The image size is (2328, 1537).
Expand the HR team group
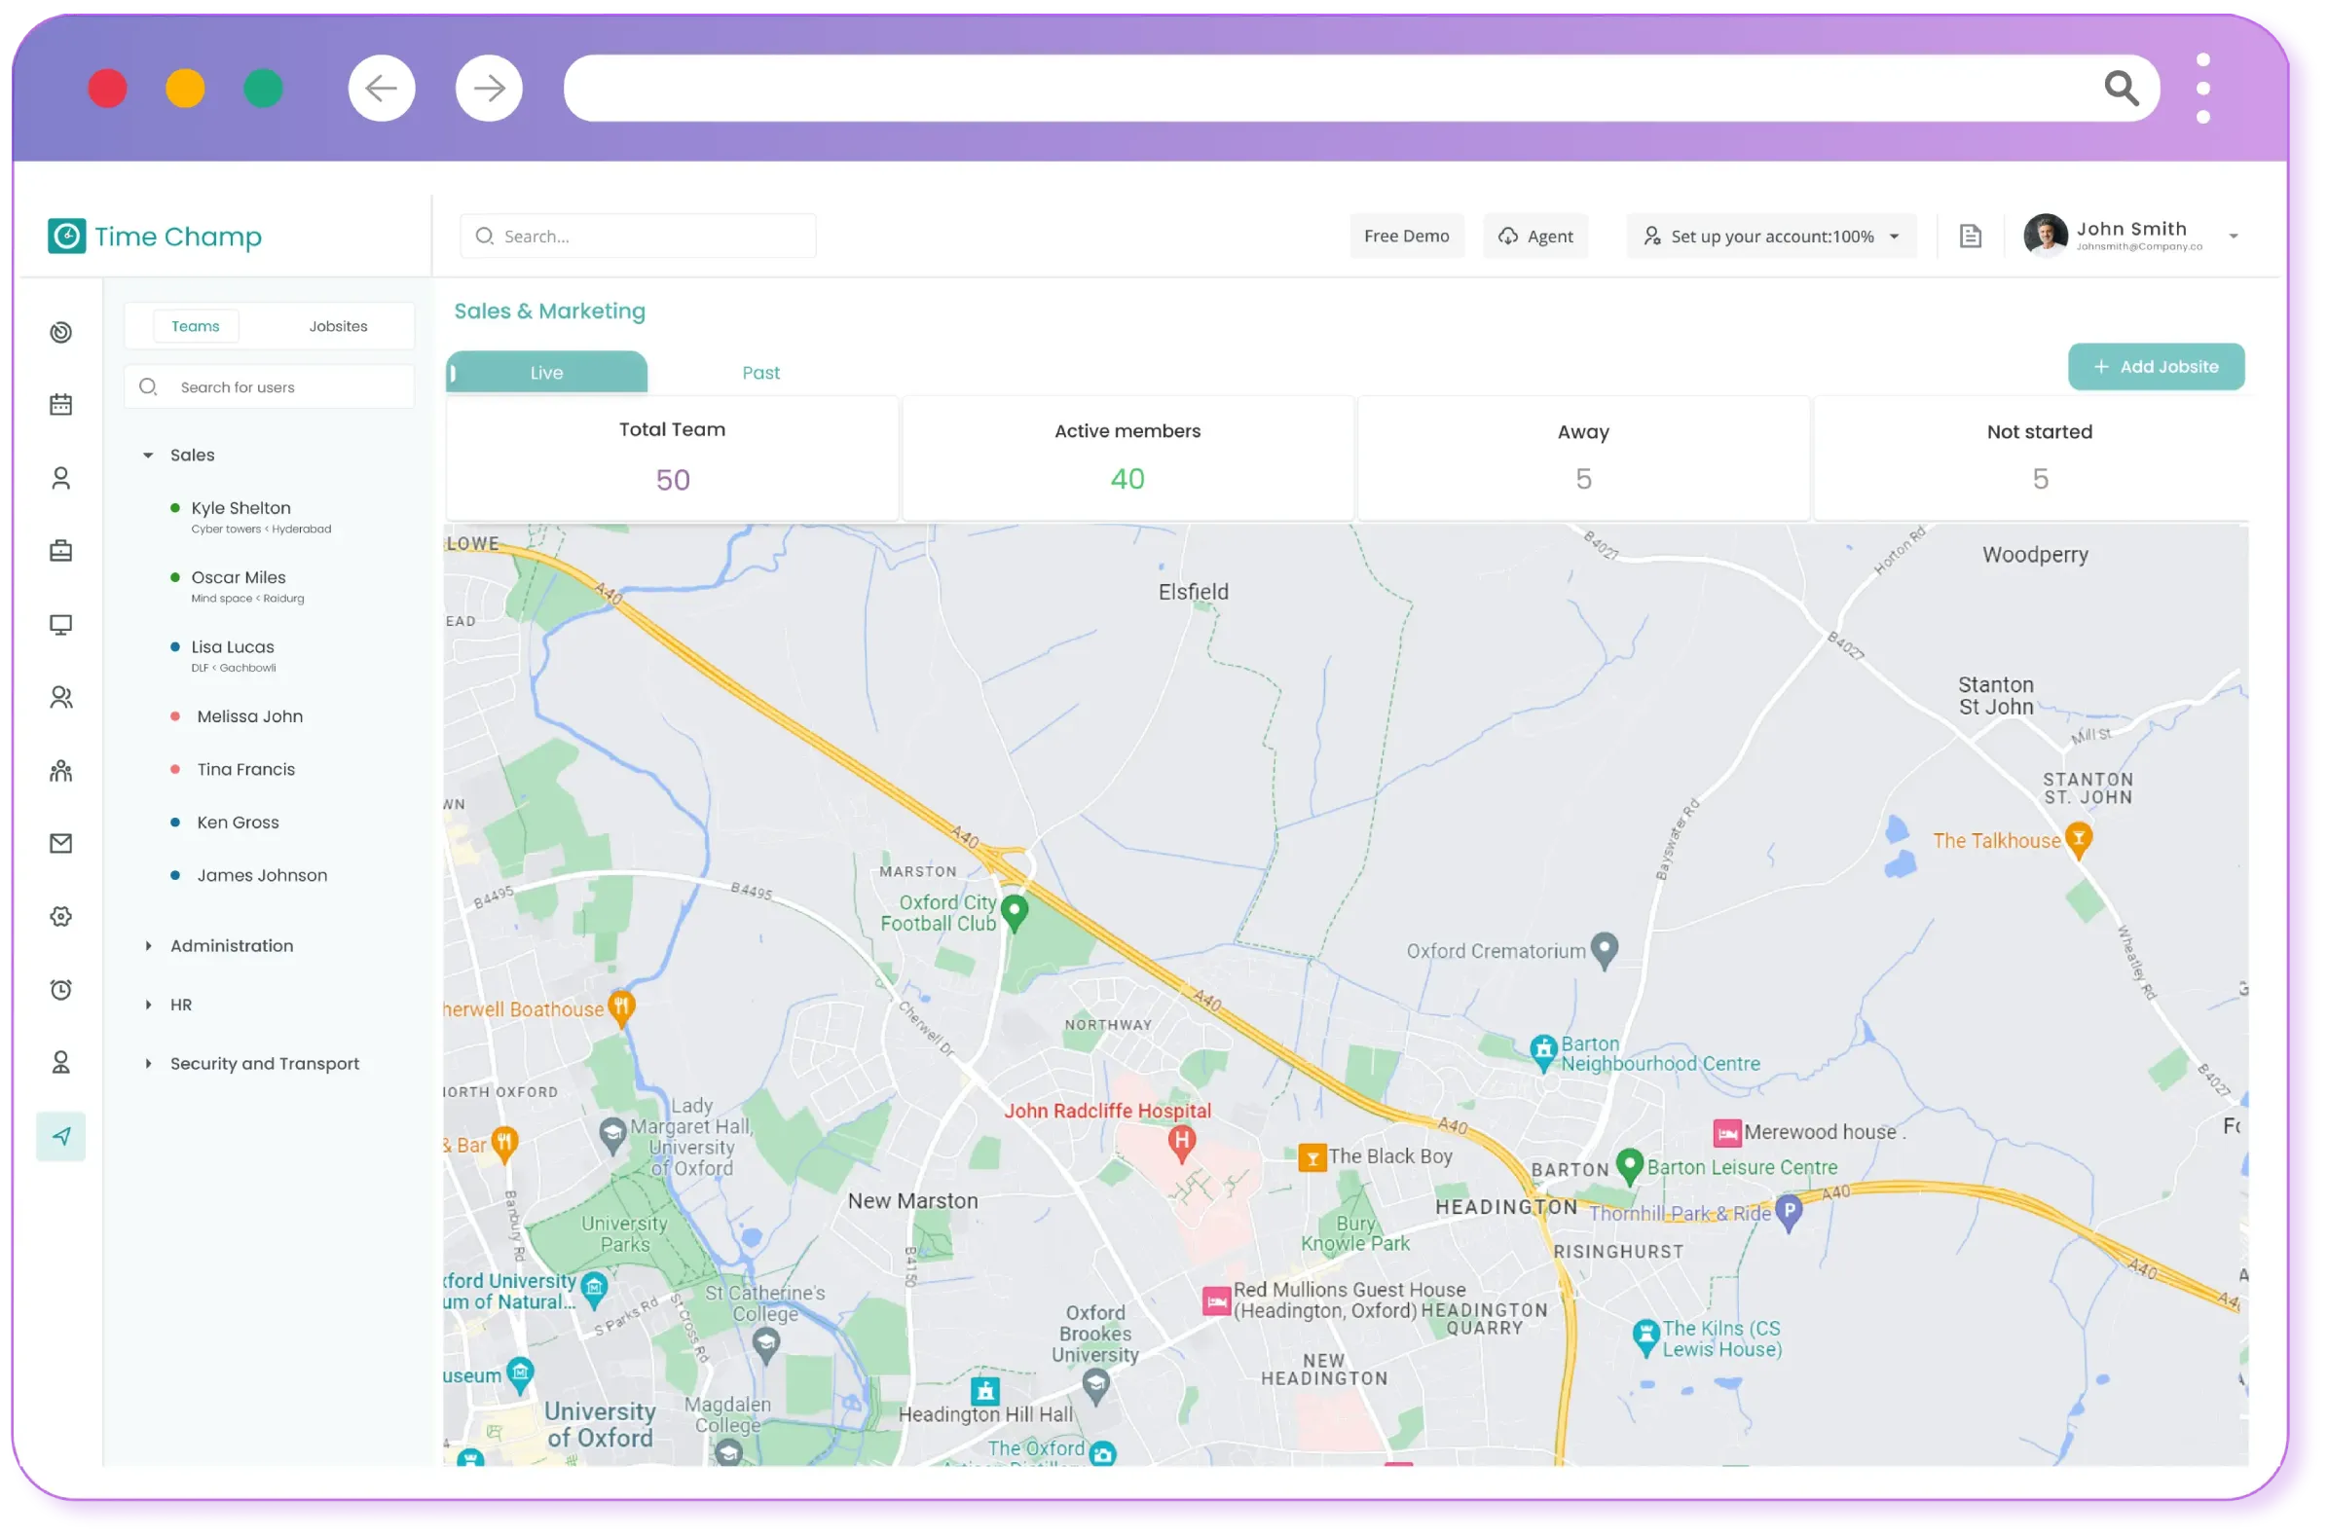tap(148, 1005)
